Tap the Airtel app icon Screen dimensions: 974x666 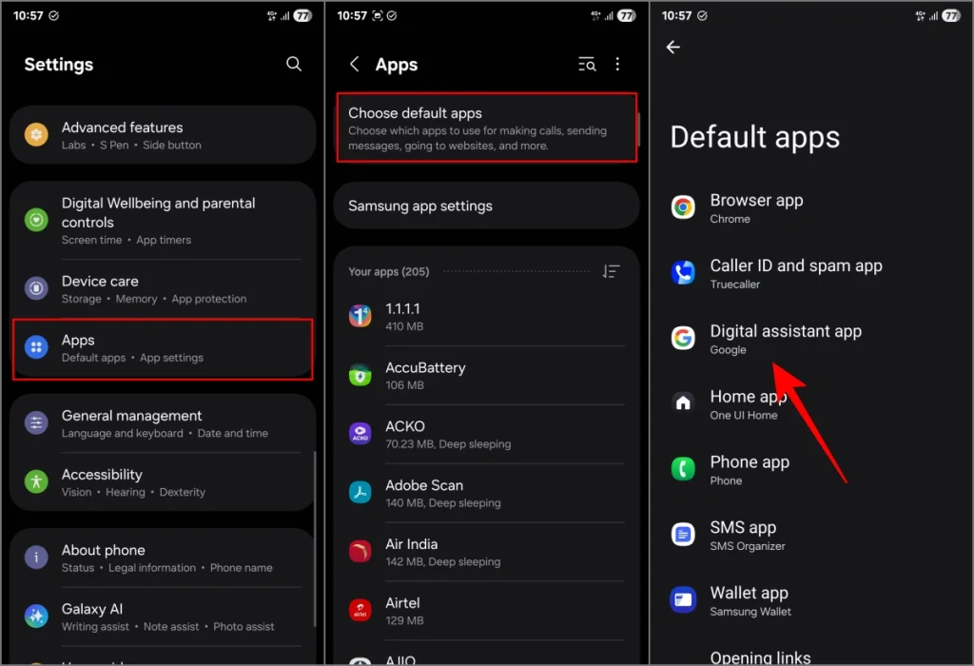360,610
